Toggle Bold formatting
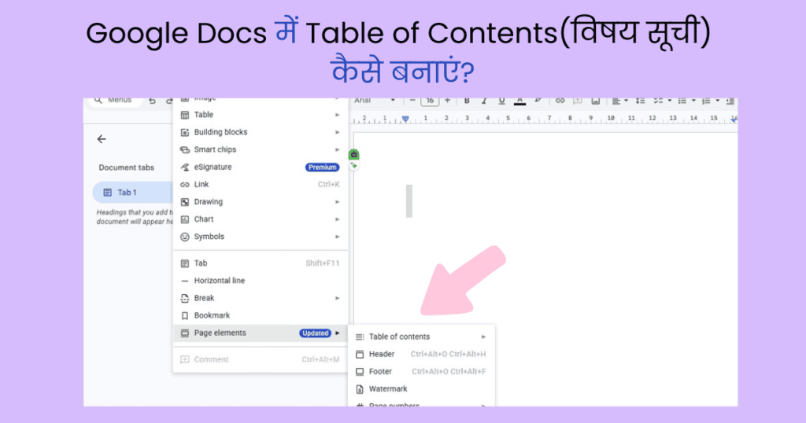Viewport: 806px width, 423px height. (x=467, y=101)
